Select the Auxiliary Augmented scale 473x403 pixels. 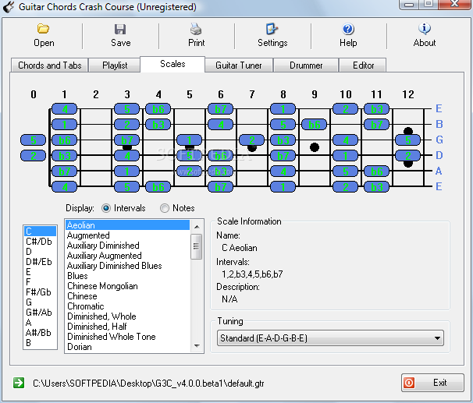(x=127, y=256)
